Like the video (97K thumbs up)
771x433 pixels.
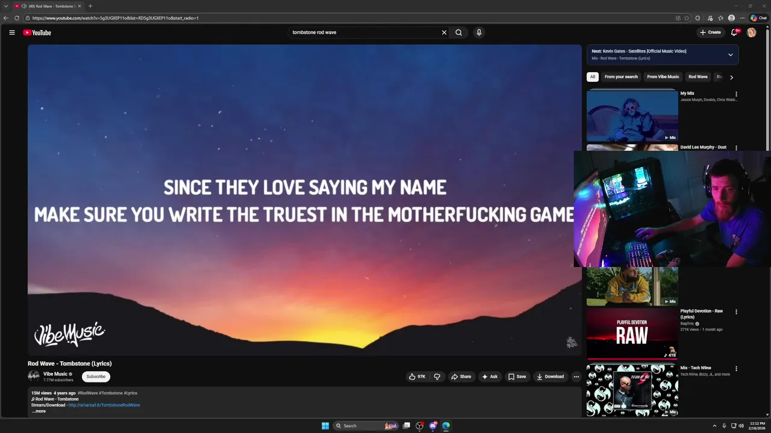click(x=417, y=376)
